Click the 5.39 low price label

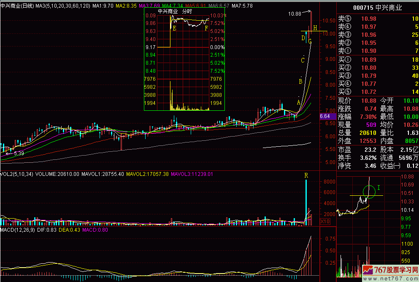coord(19,153)
